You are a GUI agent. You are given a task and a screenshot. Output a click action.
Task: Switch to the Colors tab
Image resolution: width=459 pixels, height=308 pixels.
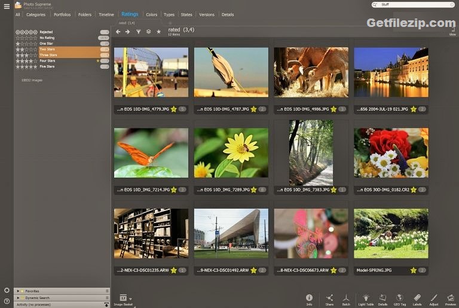pos(152,14)
